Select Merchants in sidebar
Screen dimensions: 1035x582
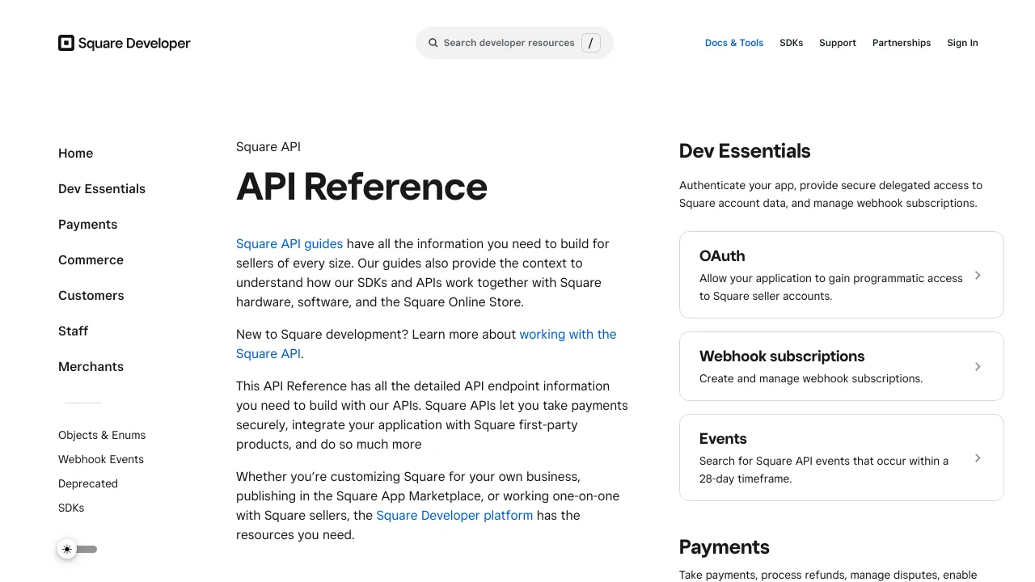[91, 367]
